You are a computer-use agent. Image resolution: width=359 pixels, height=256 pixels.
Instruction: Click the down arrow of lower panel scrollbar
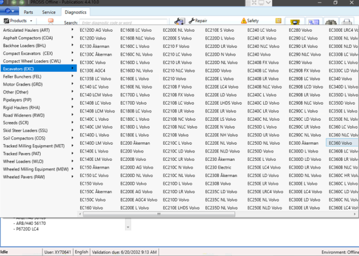tap(128, 227)
